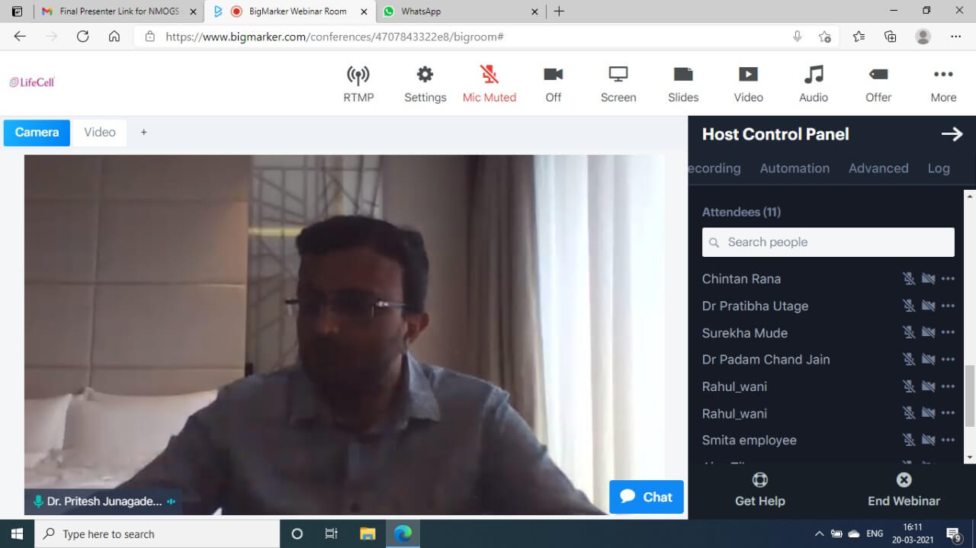Toggle camera for Dr Padam Chand Jain
The height and width of the screenshot is (548, 976).
point(928,360)
